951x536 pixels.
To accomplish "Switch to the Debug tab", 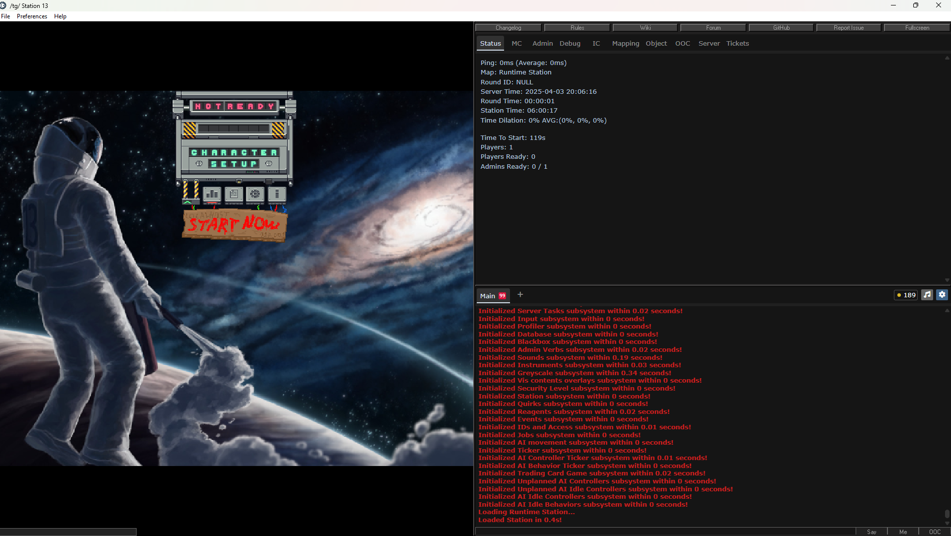I will pos(570,43).
